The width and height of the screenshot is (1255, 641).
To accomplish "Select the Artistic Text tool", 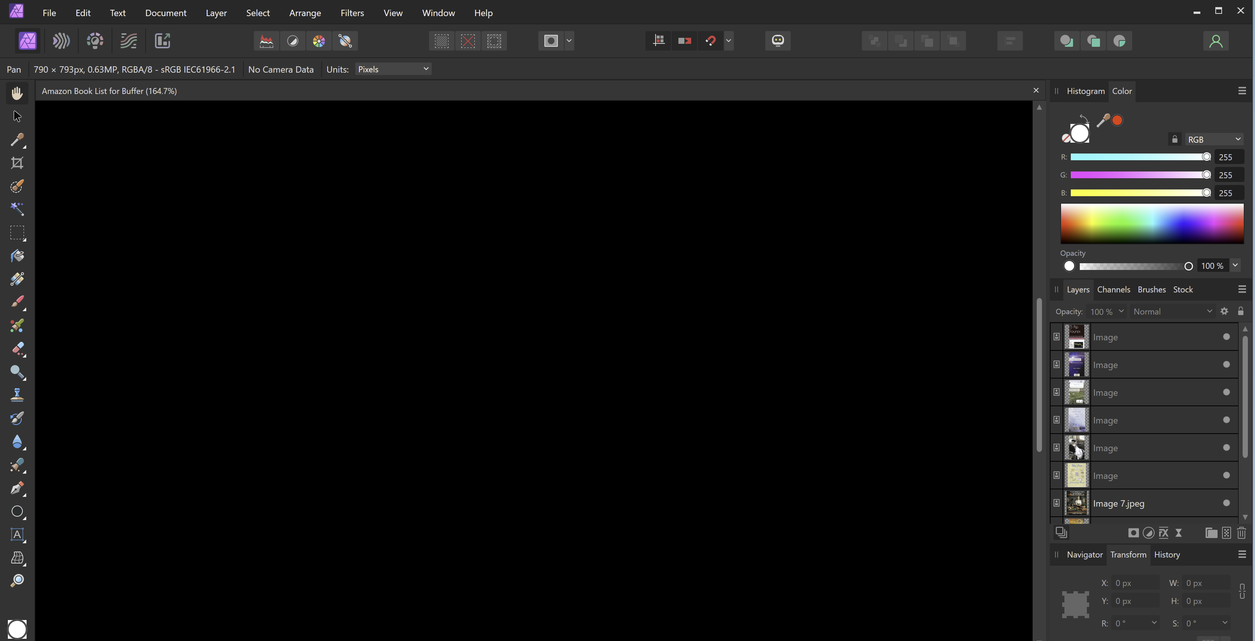I will (x=17, y=534).
